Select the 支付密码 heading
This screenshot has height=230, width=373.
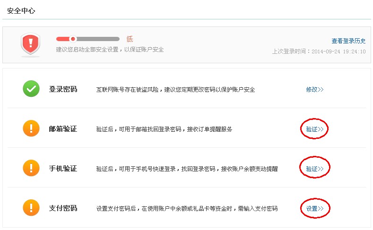tap(63, 208)
